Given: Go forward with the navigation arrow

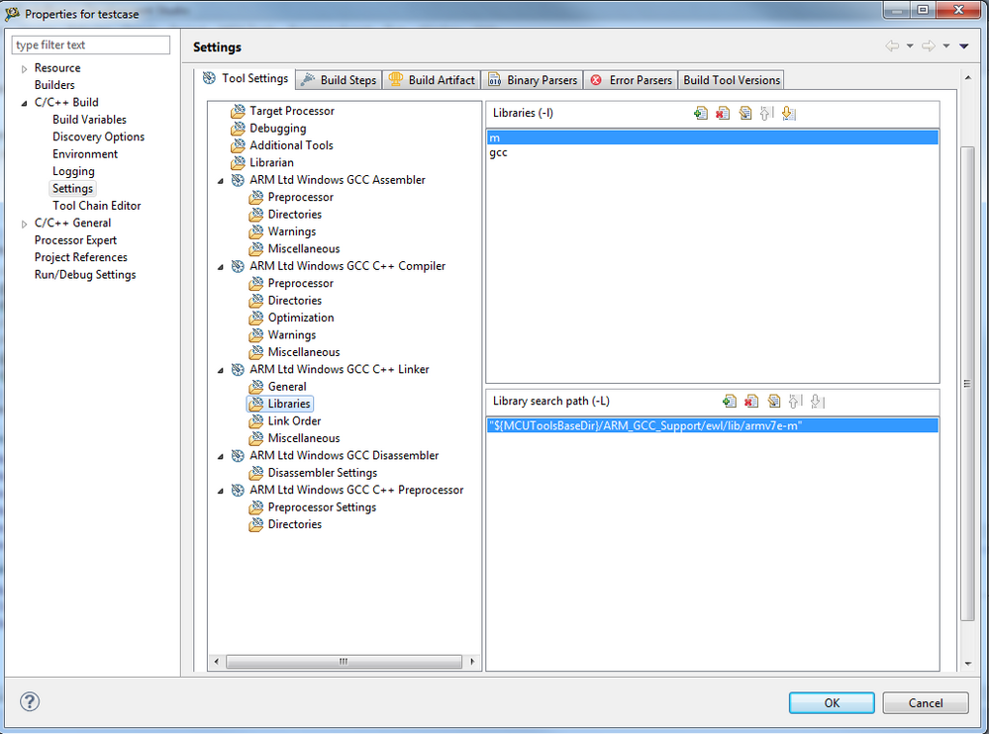Looking at the screenshot, I should pos(928,46).
